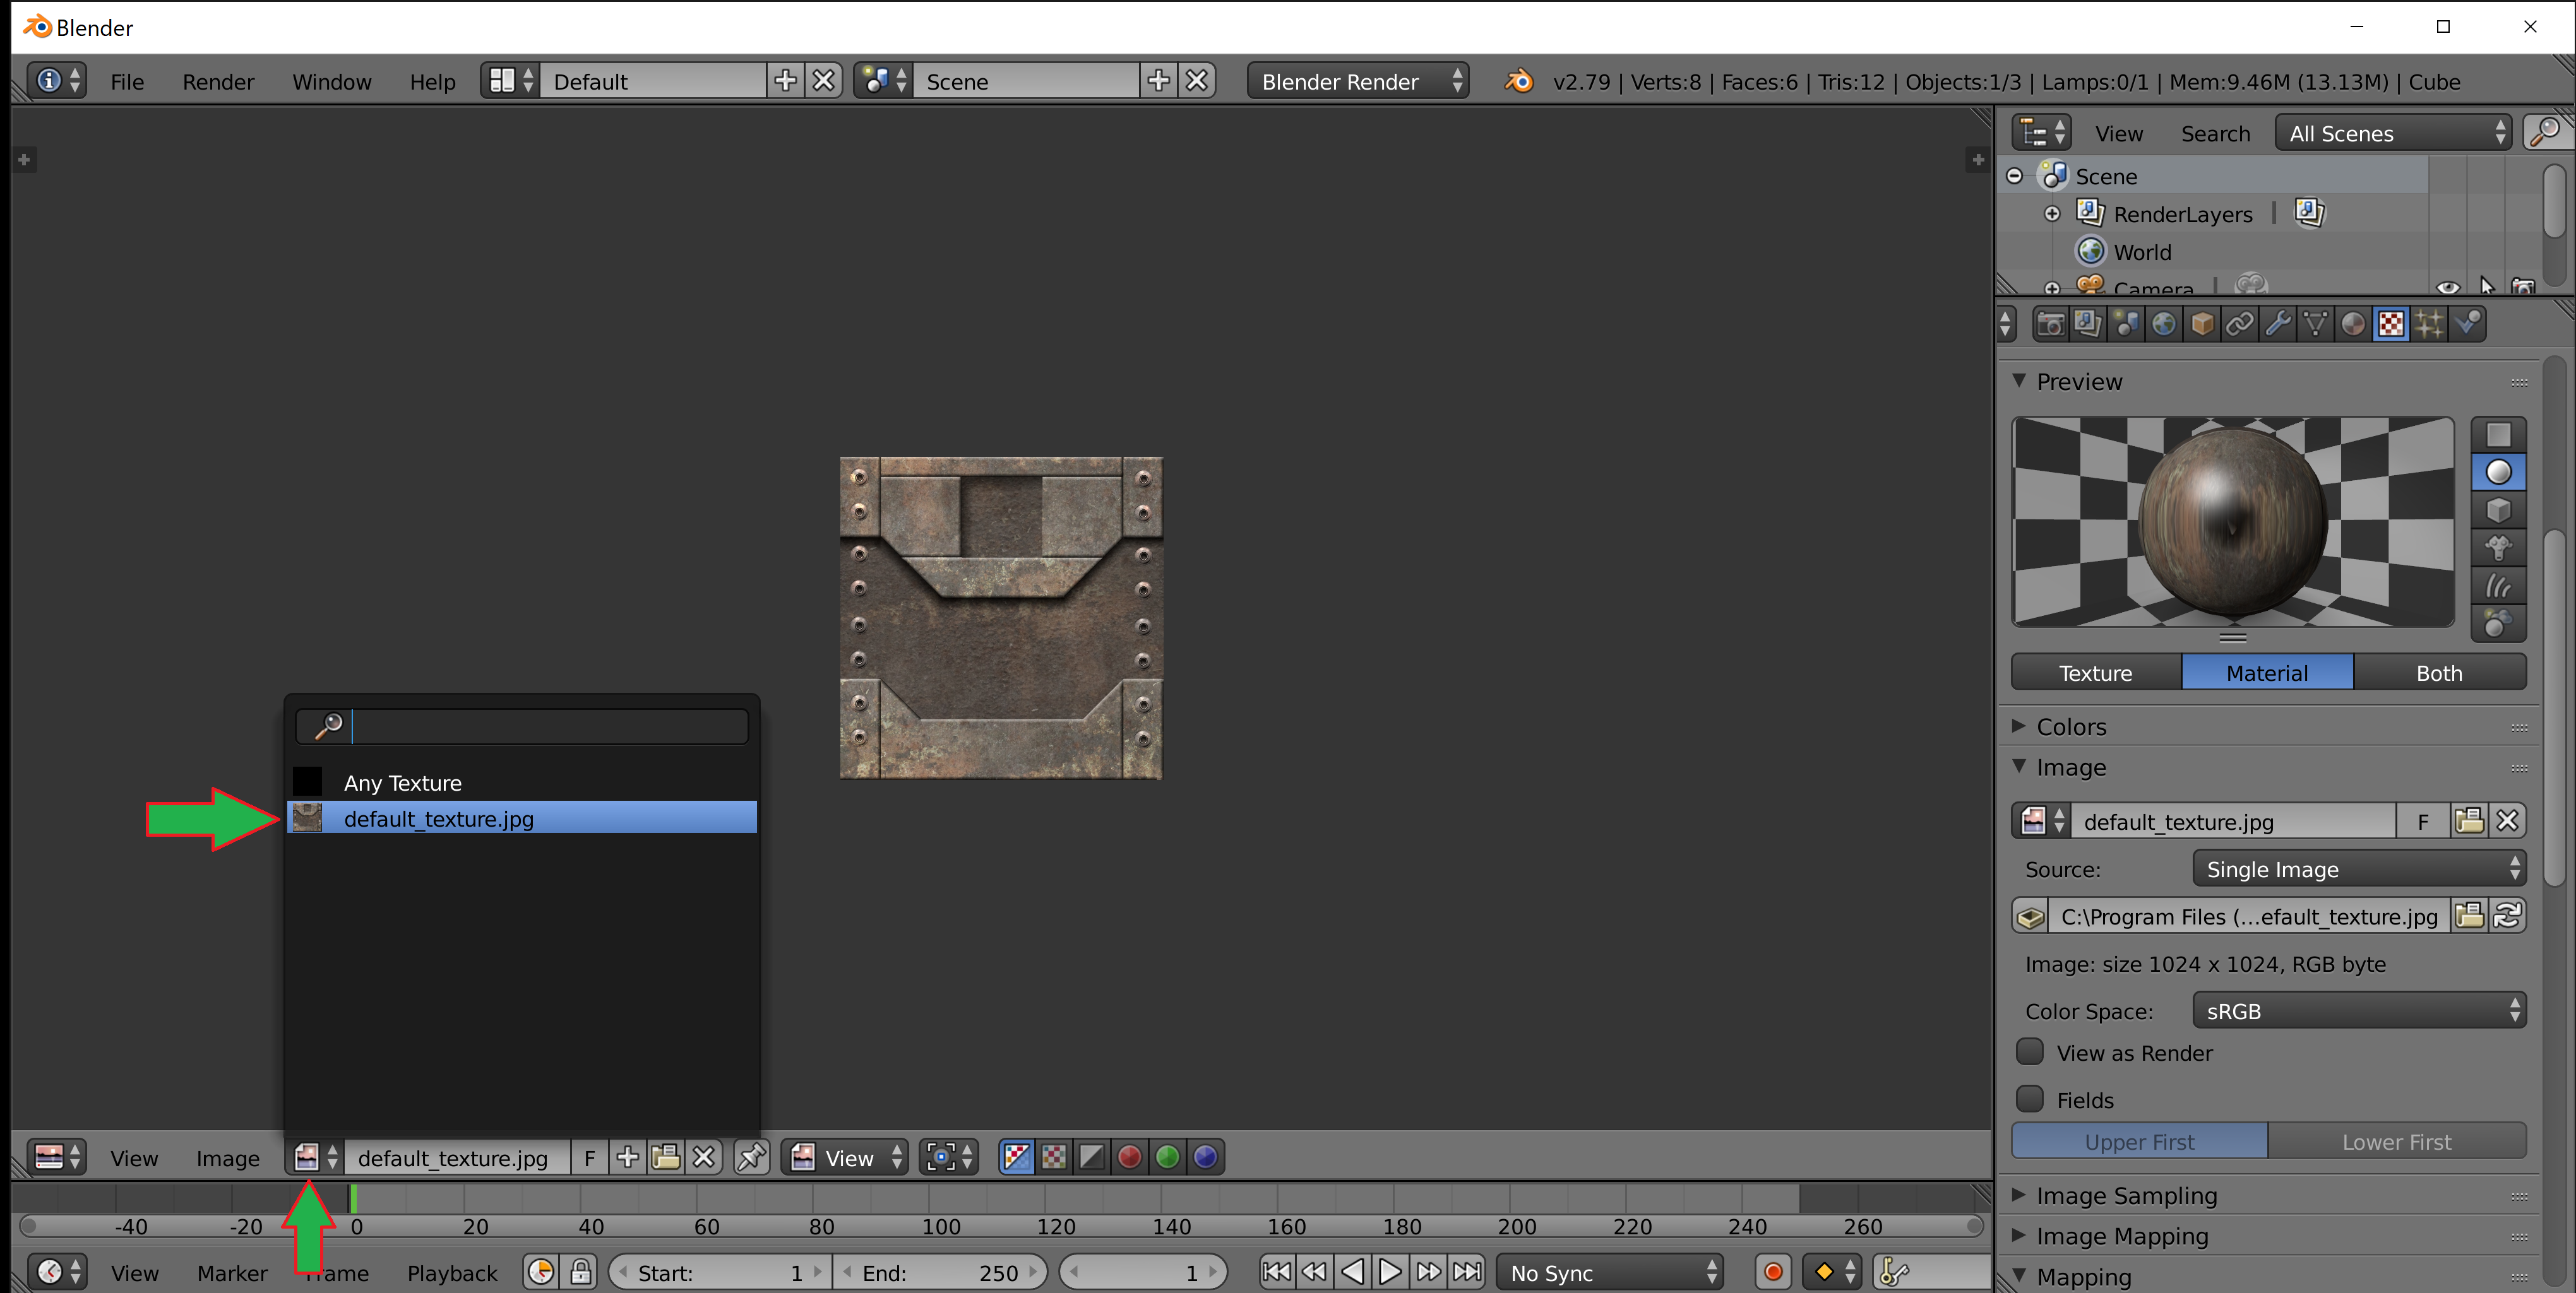Open the Window menu
Image resolution: width=2576 pixels, height=1293 pixels.
tap(331, 82)
